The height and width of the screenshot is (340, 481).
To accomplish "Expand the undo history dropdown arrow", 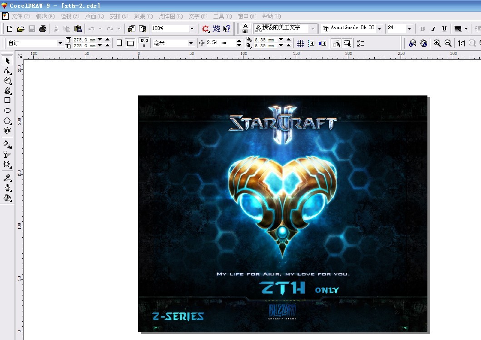I will [100, 29].
